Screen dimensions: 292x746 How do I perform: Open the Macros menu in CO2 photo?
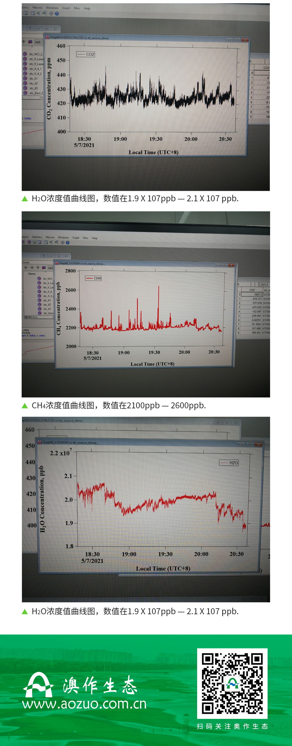point(37,8)
